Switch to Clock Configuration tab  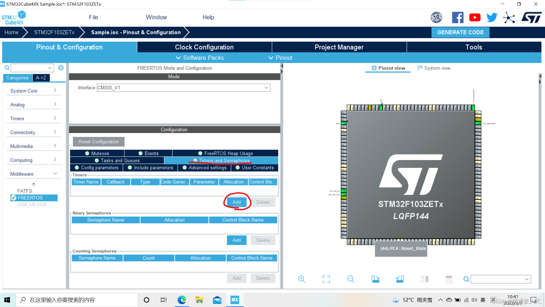tap(204, 47)
